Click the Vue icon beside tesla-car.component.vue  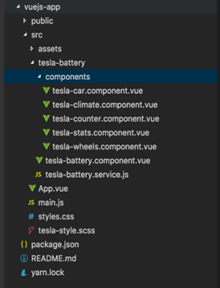pos(46,91)
